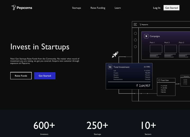Click the 600+ Investors figure

tap(44, 125)
